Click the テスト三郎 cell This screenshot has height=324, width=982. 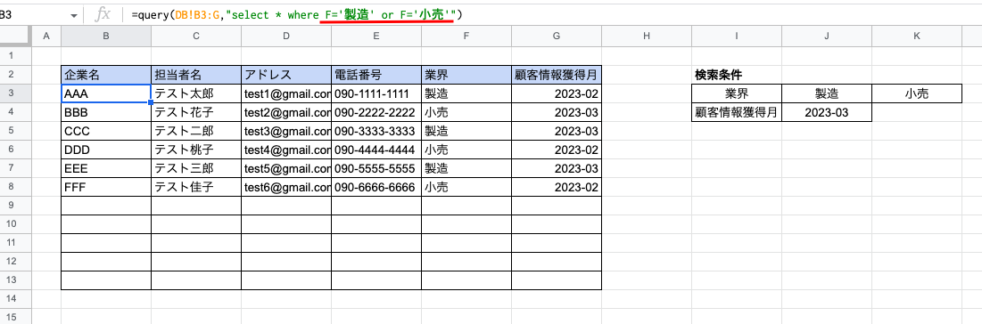[x=196, y=168]
